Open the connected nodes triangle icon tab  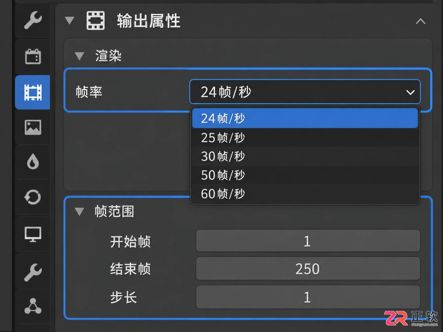pos(33,306)
